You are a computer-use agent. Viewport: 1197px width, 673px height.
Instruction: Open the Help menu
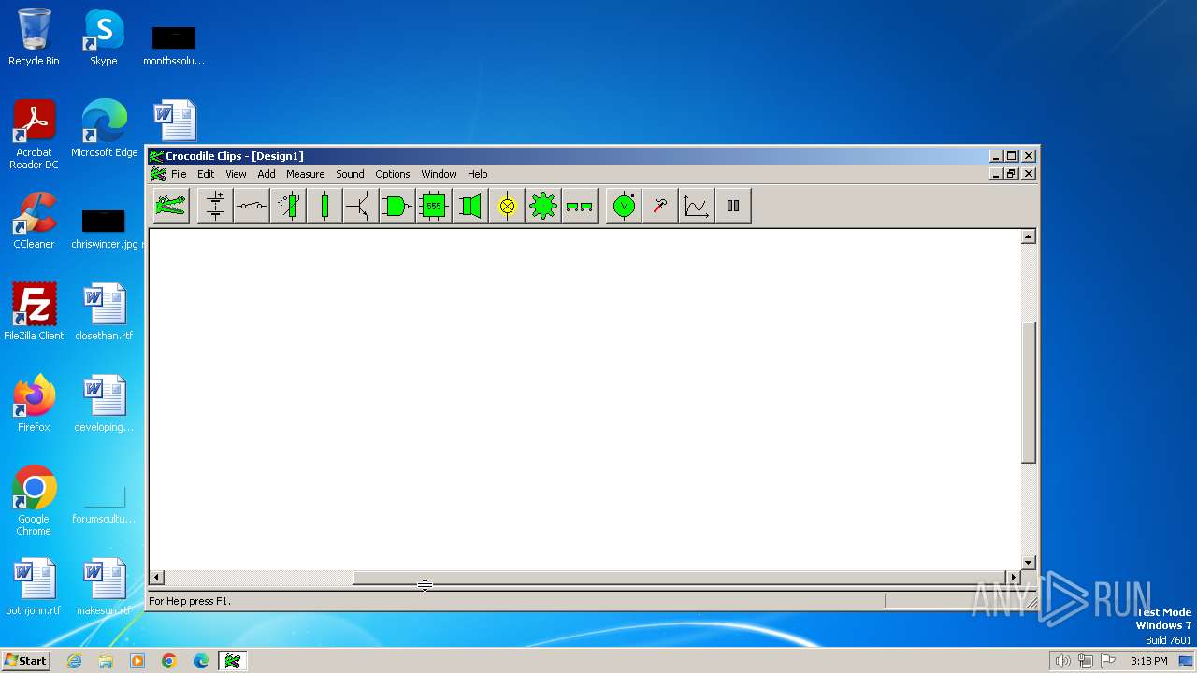click(x=478, y=174)
